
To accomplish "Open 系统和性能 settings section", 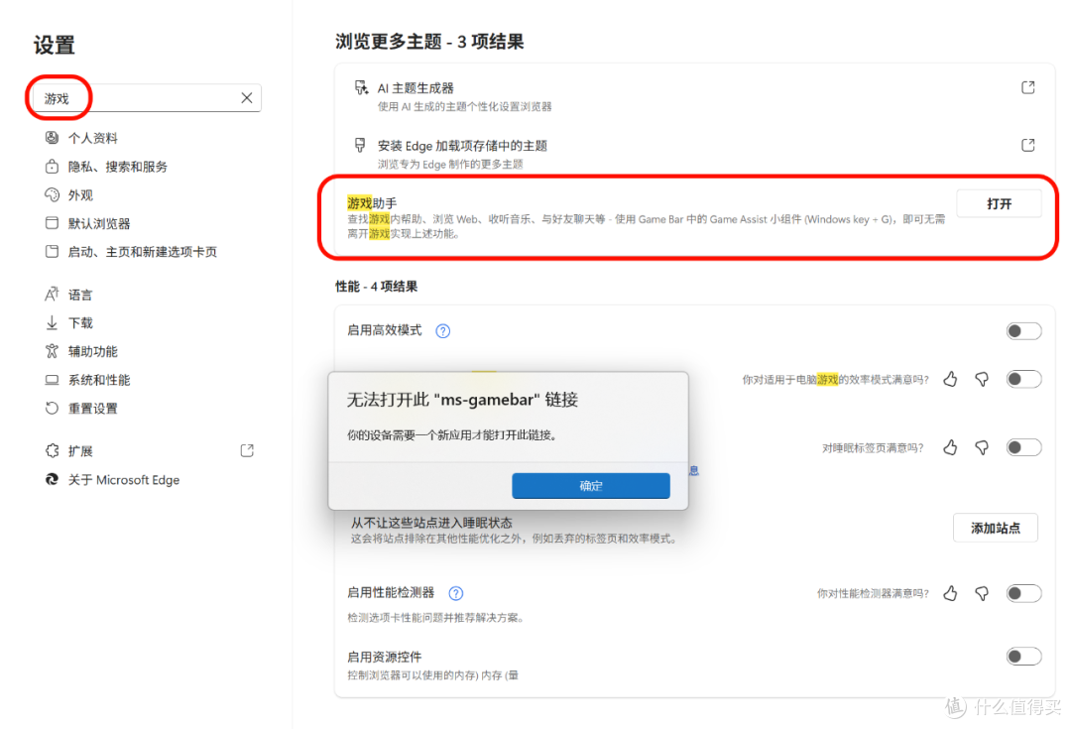I will pos(99,381).
